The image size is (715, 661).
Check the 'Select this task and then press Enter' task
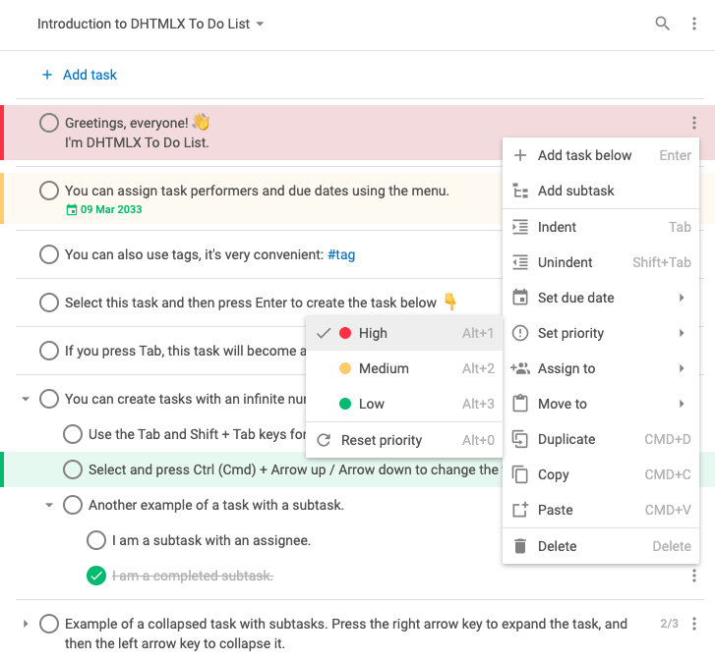point(49,303)
